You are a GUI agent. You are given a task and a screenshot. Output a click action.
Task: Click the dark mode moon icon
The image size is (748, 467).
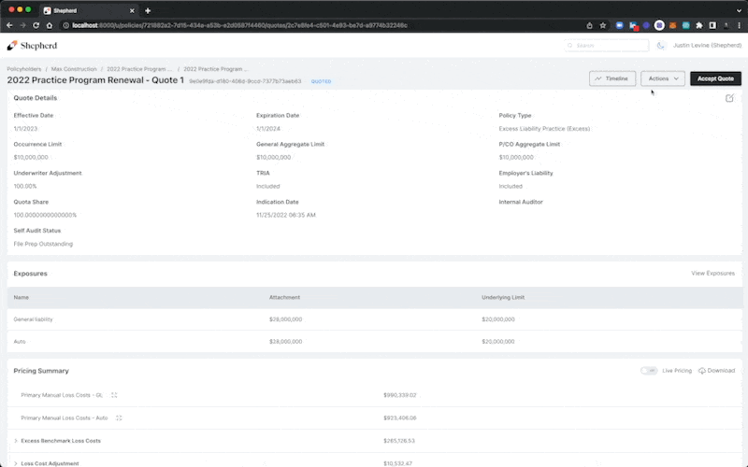661,45
